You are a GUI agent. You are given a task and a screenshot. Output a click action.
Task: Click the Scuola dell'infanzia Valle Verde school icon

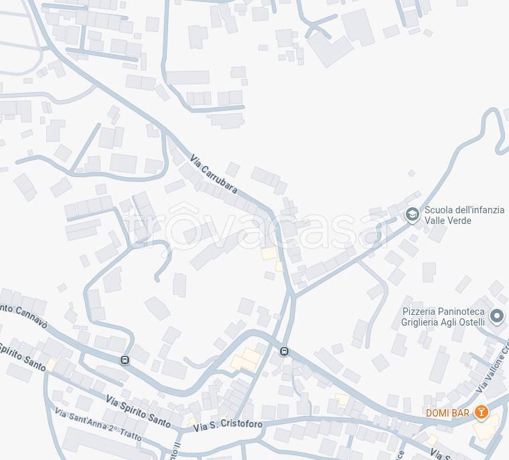click(413, 214)
